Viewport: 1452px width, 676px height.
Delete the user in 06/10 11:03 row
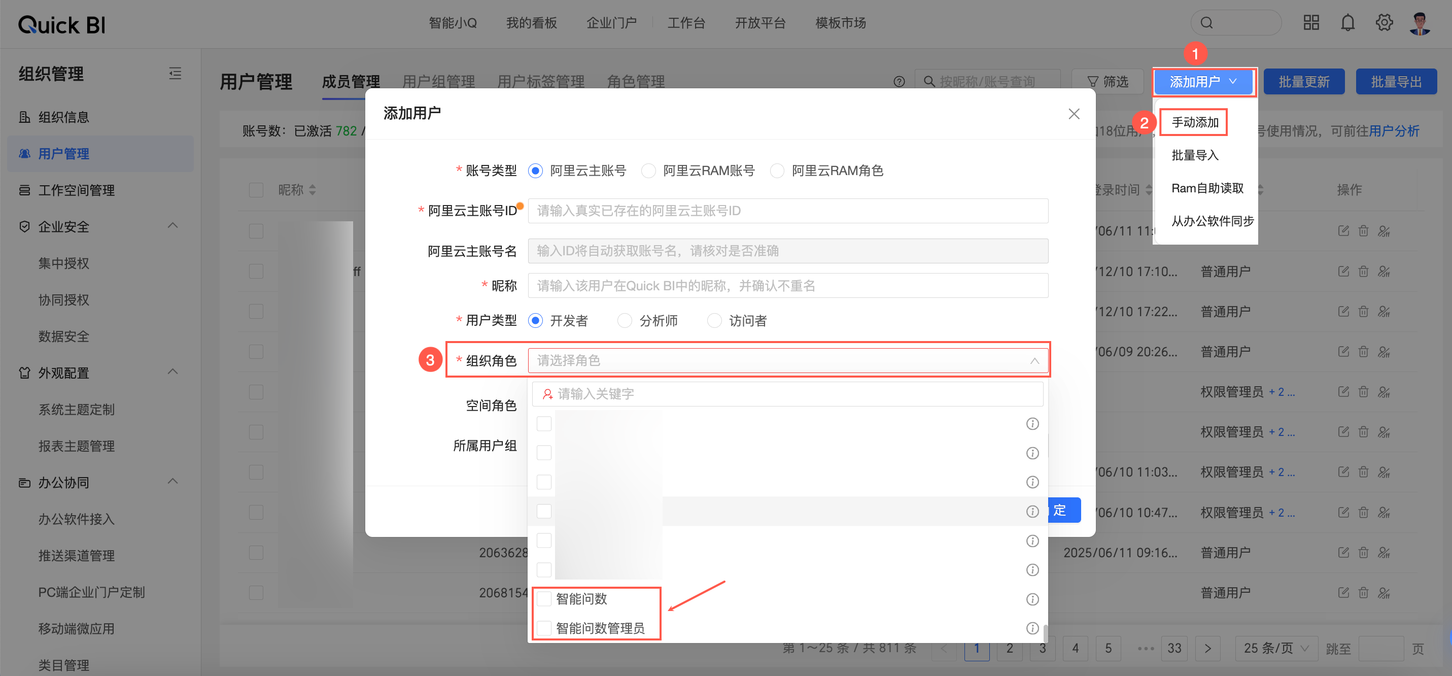[x=1363, y=472]
